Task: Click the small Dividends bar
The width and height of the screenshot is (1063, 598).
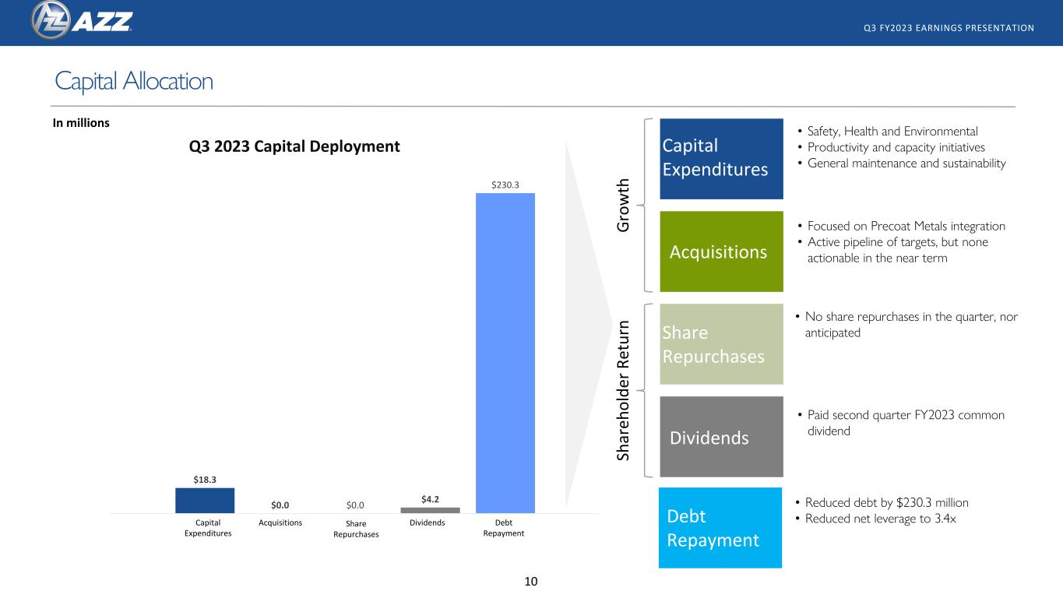Action: click(x=430, y=510)
